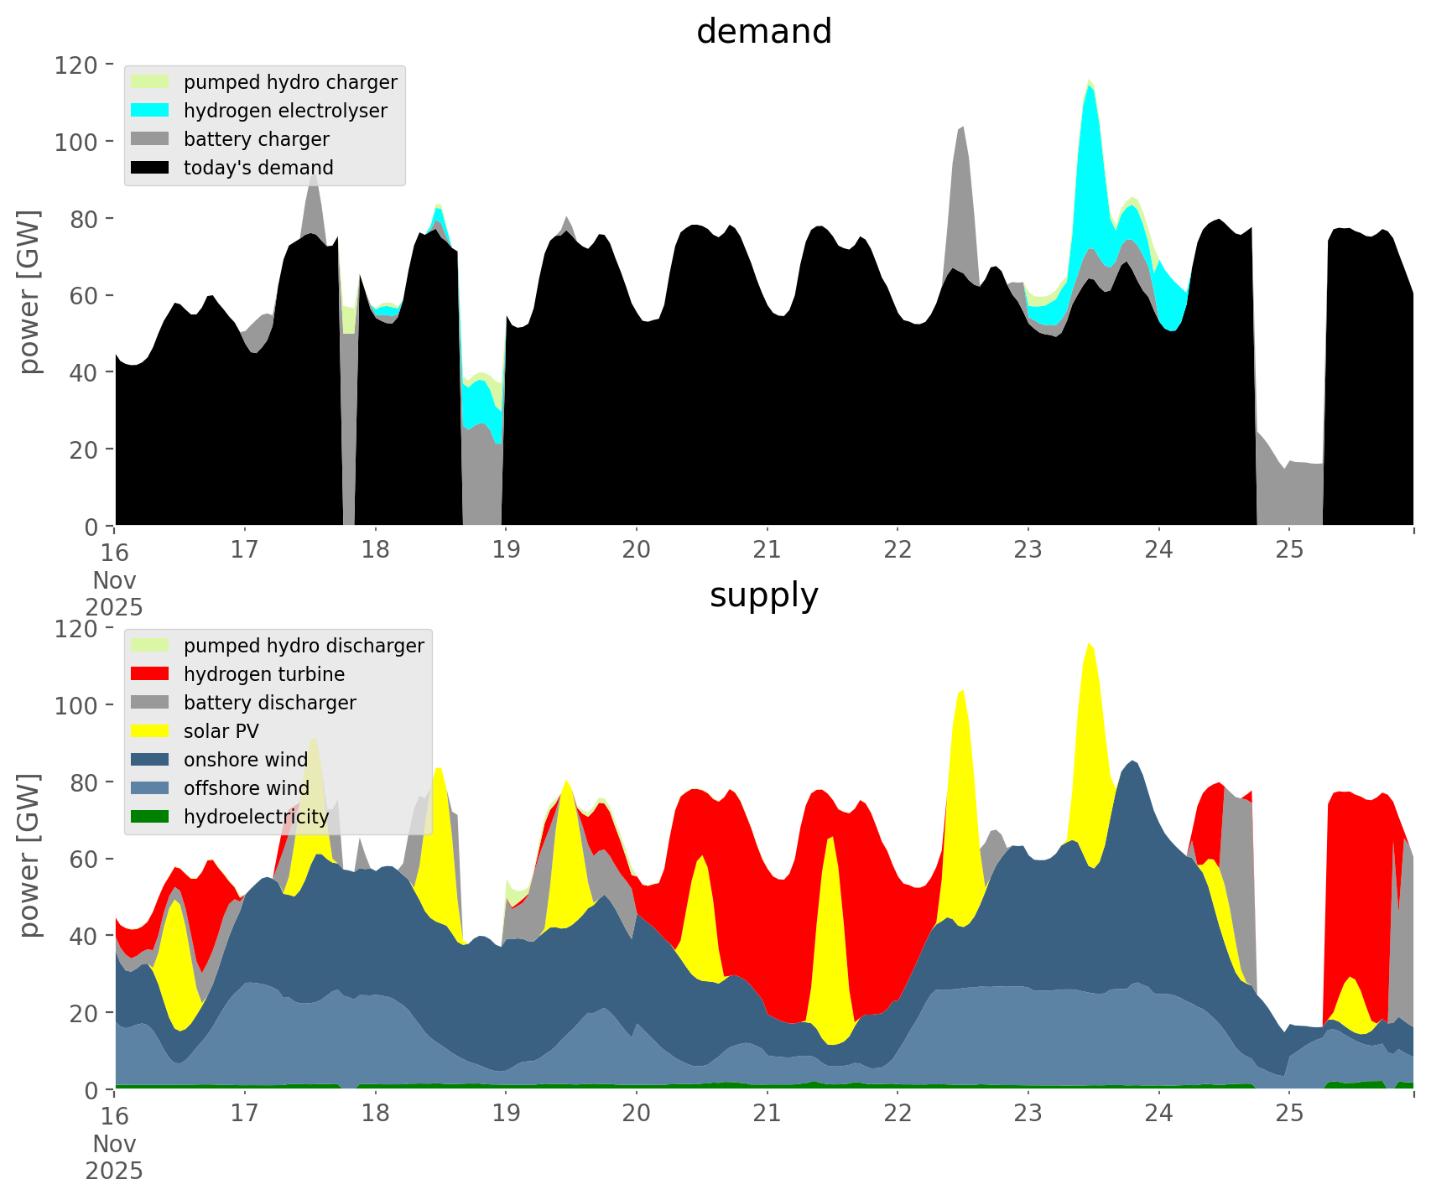Click the "demand" chart title

tap(763, 32)
